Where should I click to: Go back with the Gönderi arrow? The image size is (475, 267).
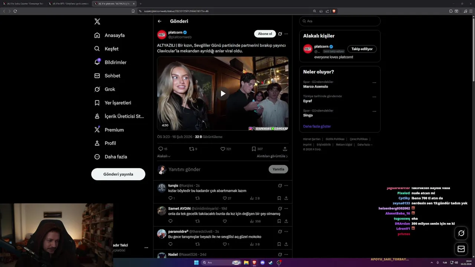[x=160, y=21]
